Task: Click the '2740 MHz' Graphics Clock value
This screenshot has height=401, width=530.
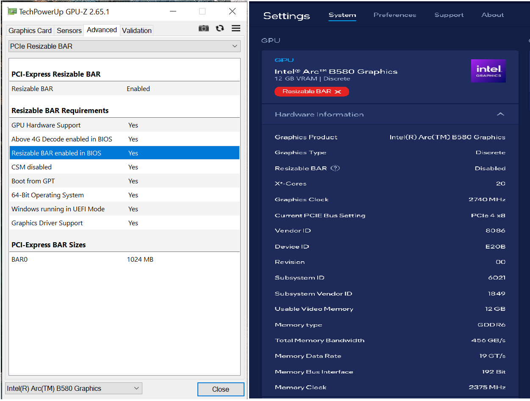Action: click(487, 199)
